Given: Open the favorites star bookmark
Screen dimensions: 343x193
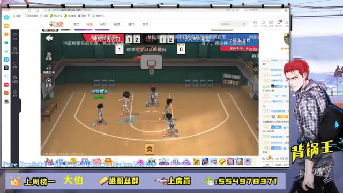Looking at the screenshot, I should [17, 16].
